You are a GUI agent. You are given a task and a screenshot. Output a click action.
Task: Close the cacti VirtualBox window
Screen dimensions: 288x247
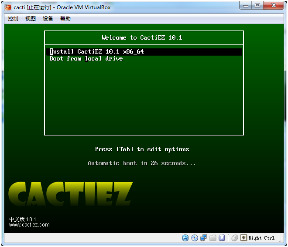click(x=274, y=6)
